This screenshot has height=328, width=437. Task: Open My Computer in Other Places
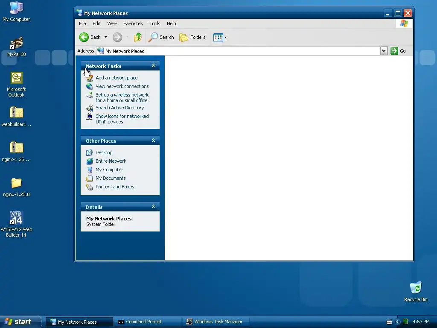tap(109, 170)
